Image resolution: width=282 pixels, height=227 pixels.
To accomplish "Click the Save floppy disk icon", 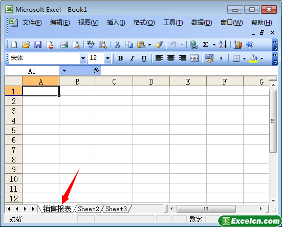I will pyautogui.click(x=38, y=45).
